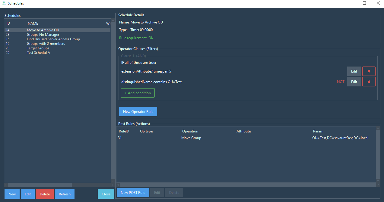This screenshot has height=202, width=384.
Task: Close the Schedules dialog using Close button
Action: click(x=106, y=194)
